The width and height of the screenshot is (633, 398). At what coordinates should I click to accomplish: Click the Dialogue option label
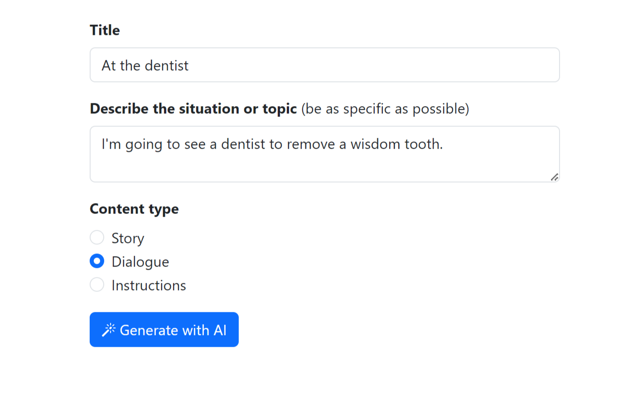[140, 262]
